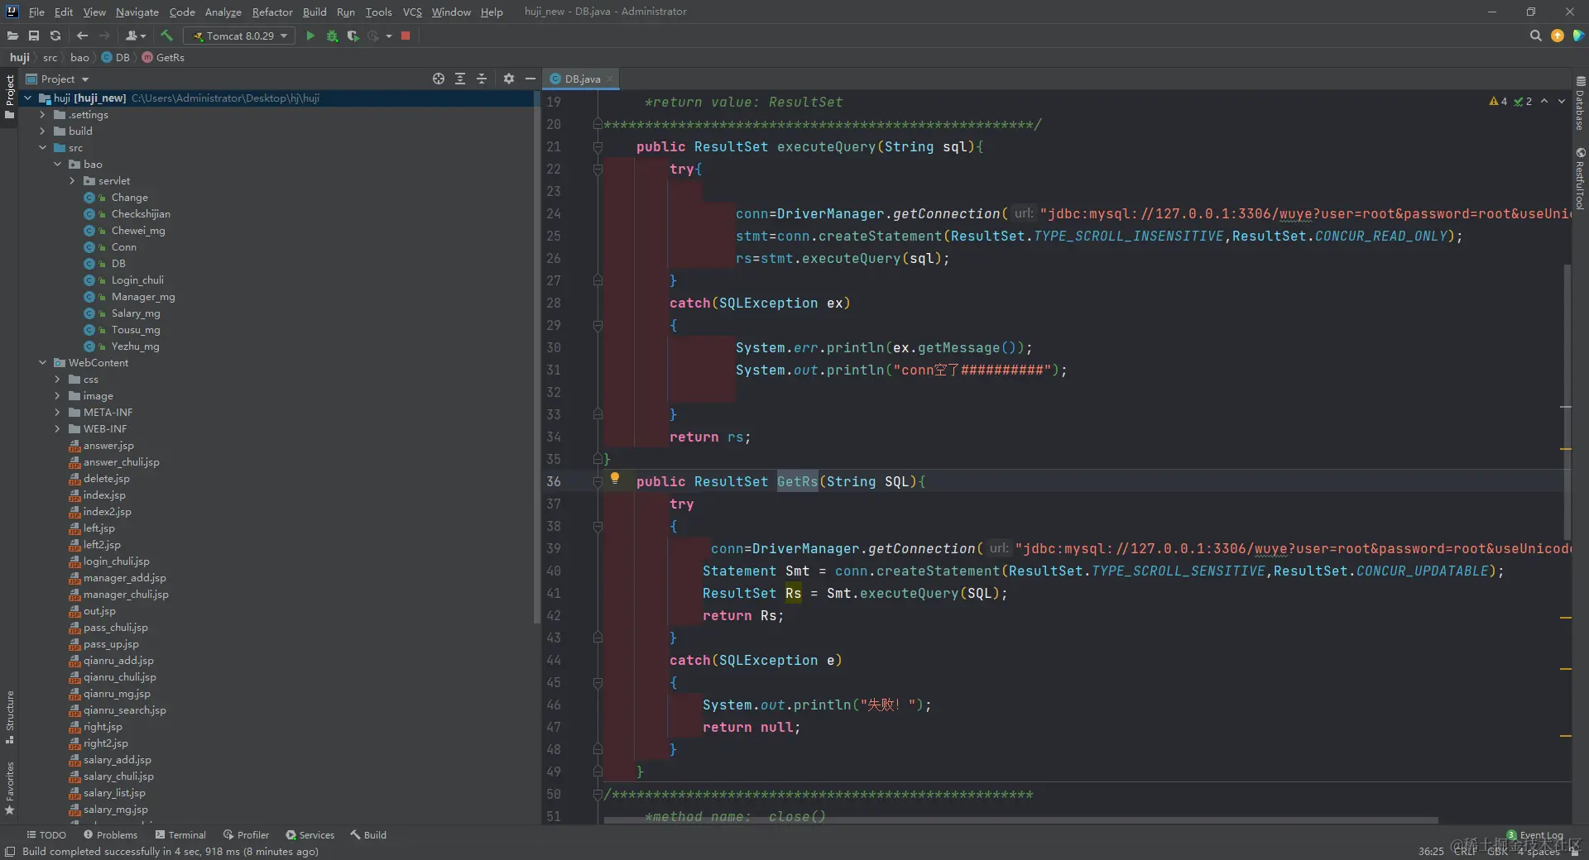Click the lightbulb quick-fix on line 36

tap(615, 478)
